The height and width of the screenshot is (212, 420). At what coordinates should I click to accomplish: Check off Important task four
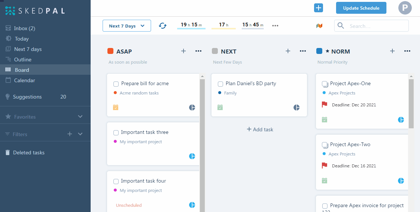coord(116,182)
